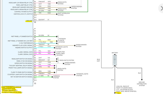163x94 pixels.
Task: Select the YEL 5005 wire label
Action: (x=45, y=40)
